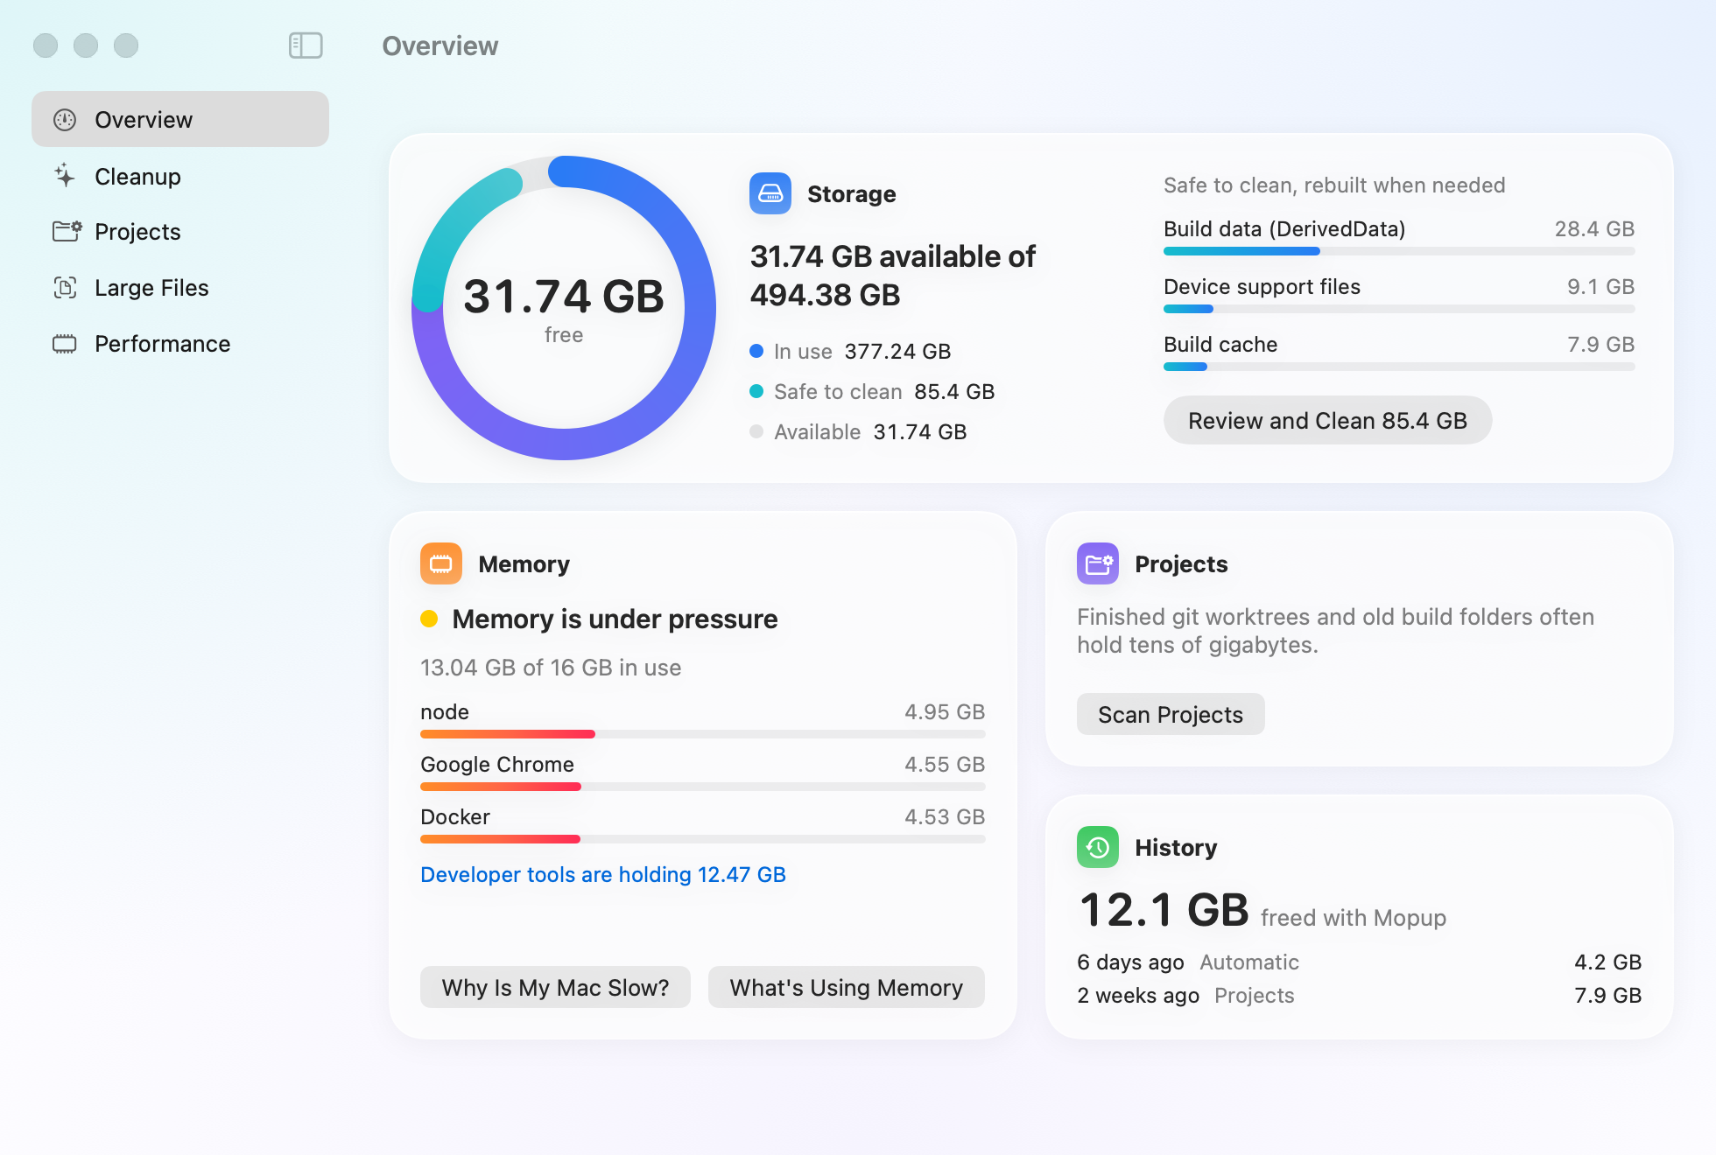Open the Overview sidebar item
Viewport: 1716px width, 1155px height.
[x=180, y=119]
